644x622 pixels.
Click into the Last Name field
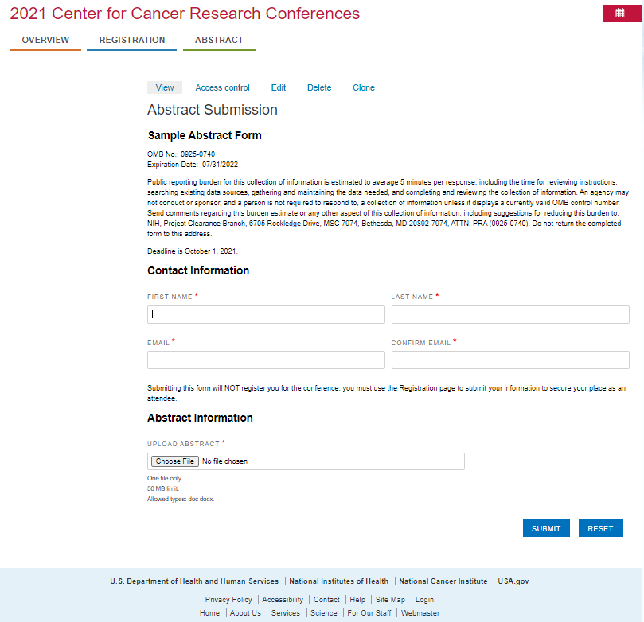(510, 314)
